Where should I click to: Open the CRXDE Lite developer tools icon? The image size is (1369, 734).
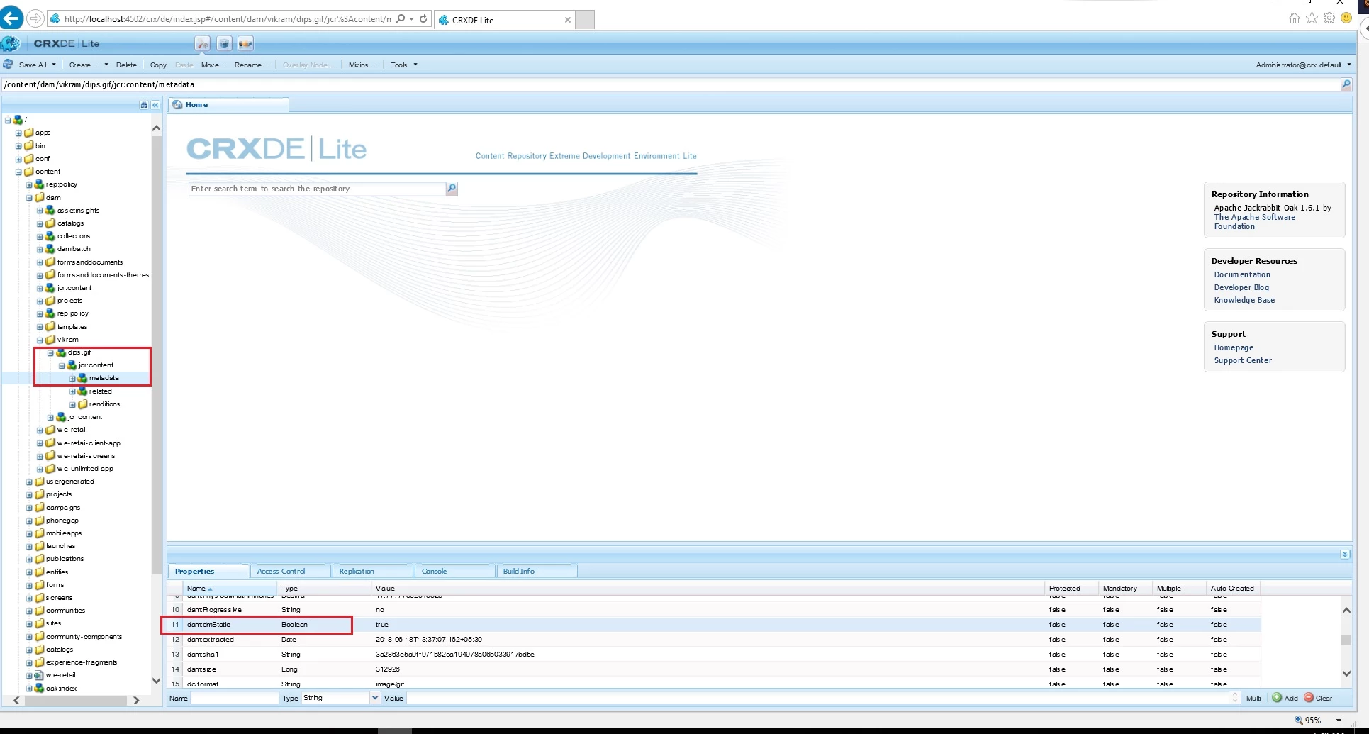pyautogui.click(x=203, y=44)
